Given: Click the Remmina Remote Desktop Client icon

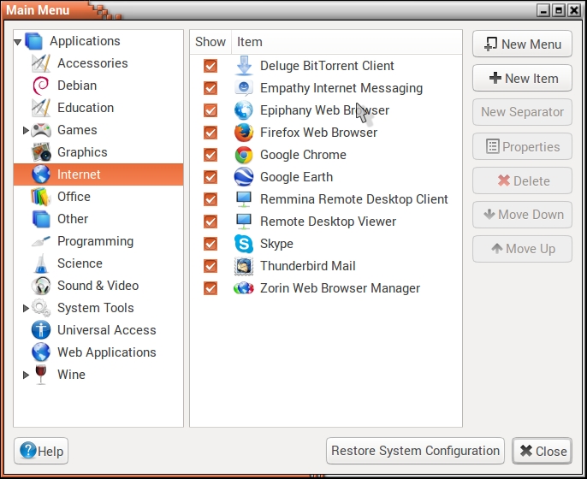Looking at the screenshot, I should click(244, 199).
